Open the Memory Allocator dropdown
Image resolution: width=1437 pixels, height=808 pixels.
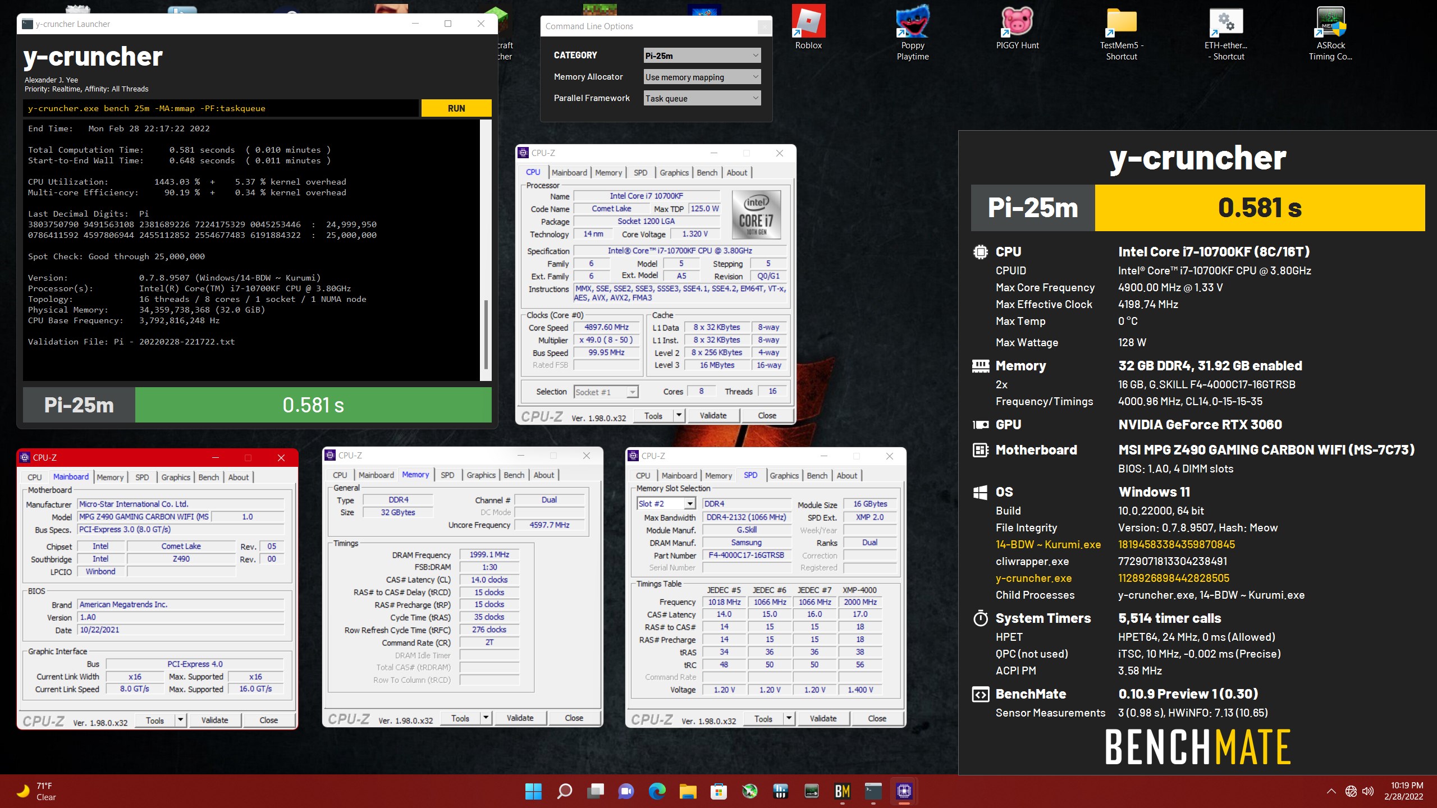coord(702,77)
